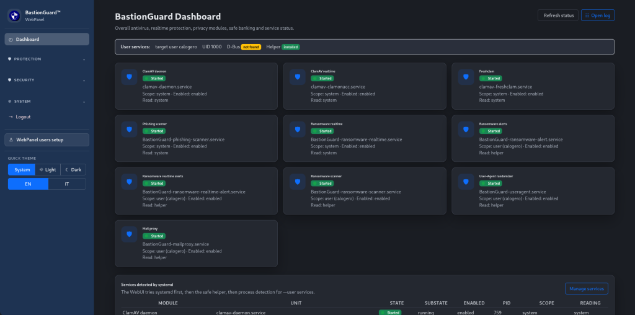
Task: Click the UNIT column header
Action: (x=296, y=303)
